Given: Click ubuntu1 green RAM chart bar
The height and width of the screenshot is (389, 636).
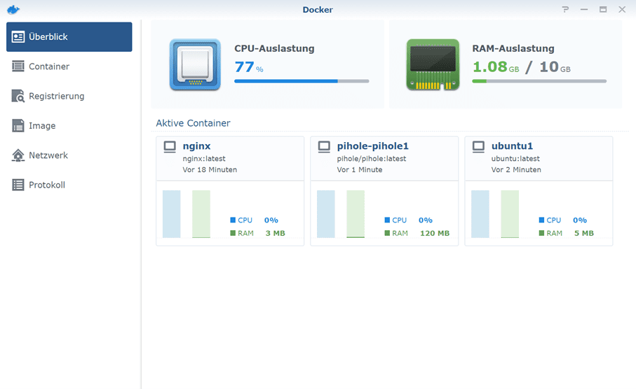Looking at the screenshot, I should tap(510, 213).
